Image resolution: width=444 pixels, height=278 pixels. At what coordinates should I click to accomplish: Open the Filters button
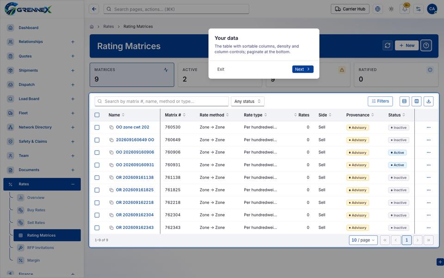tap(380, 101)
